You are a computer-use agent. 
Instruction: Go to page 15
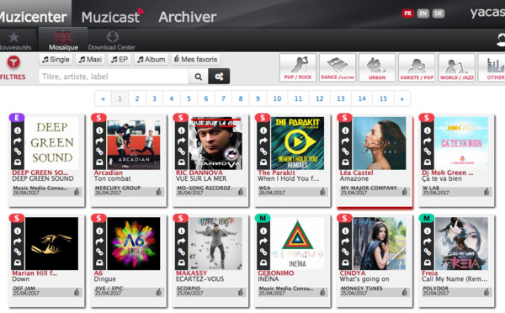383,98
